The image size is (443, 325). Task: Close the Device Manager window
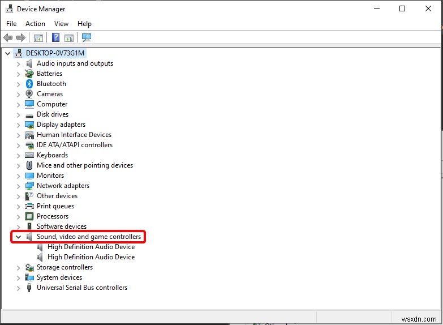pyautogui.click(x=428, y=8)
